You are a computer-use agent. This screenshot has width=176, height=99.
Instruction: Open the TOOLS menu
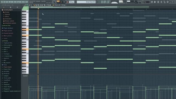click(x=23, y=2)
